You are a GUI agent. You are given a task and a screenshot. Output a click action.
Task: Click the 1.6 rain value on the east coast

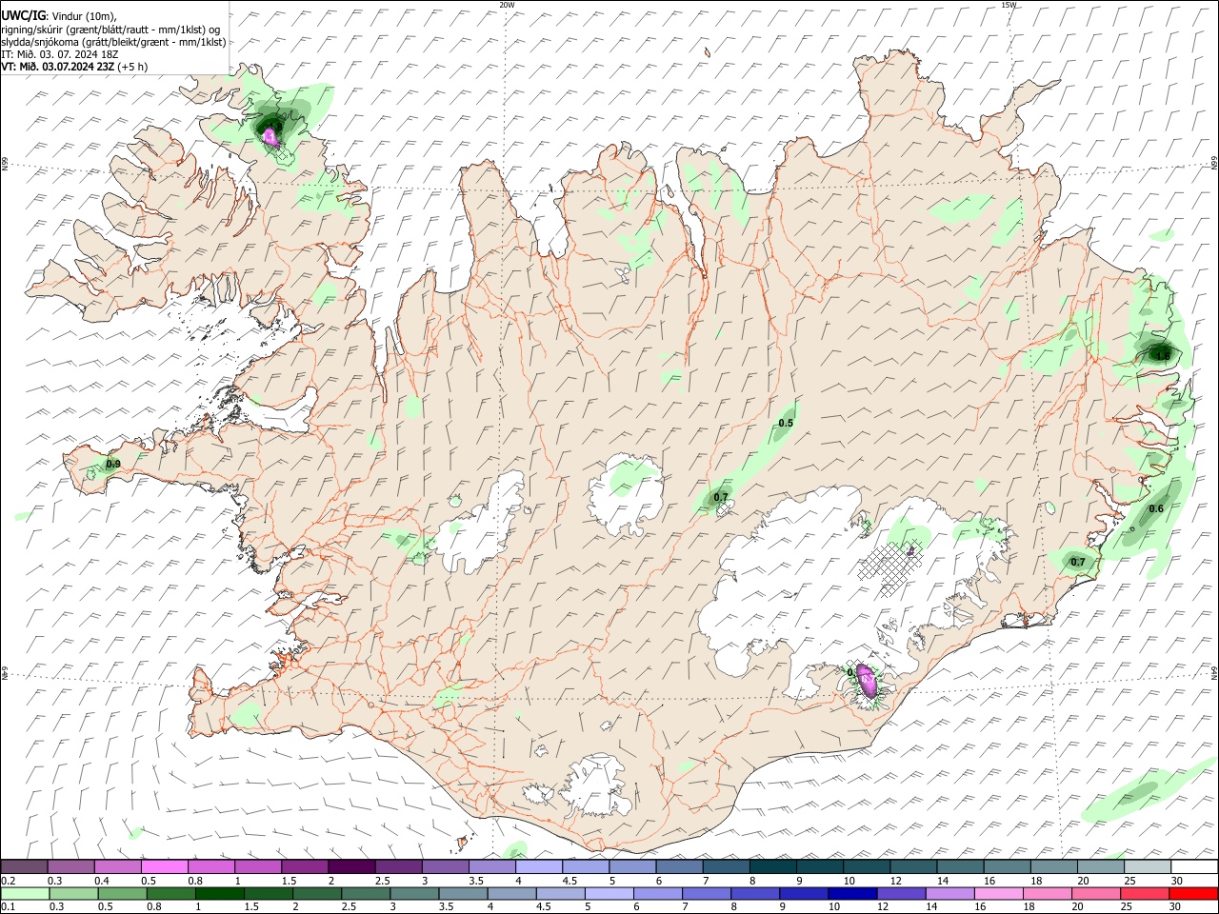tap(1163, 356)
